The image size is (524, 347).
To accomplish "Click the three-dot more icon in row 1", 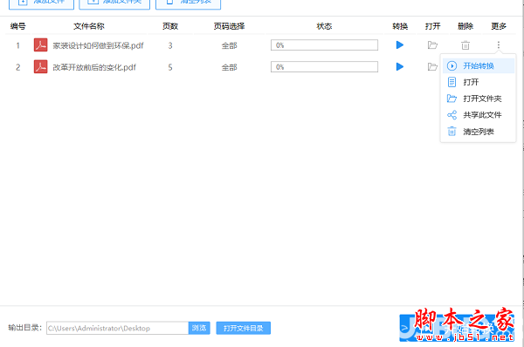I will tap(499, 44).
